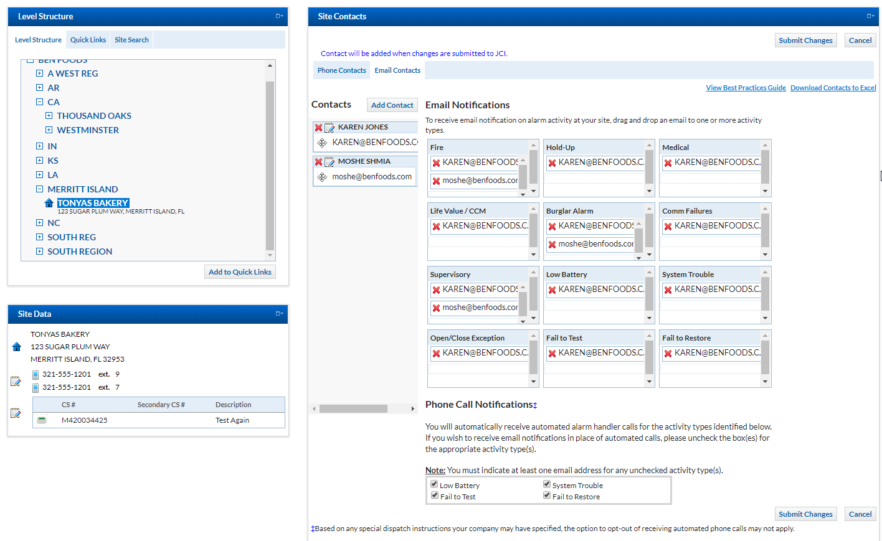Edit site phone numbers notepad icon
882x541 pixels.
point(16,381)
